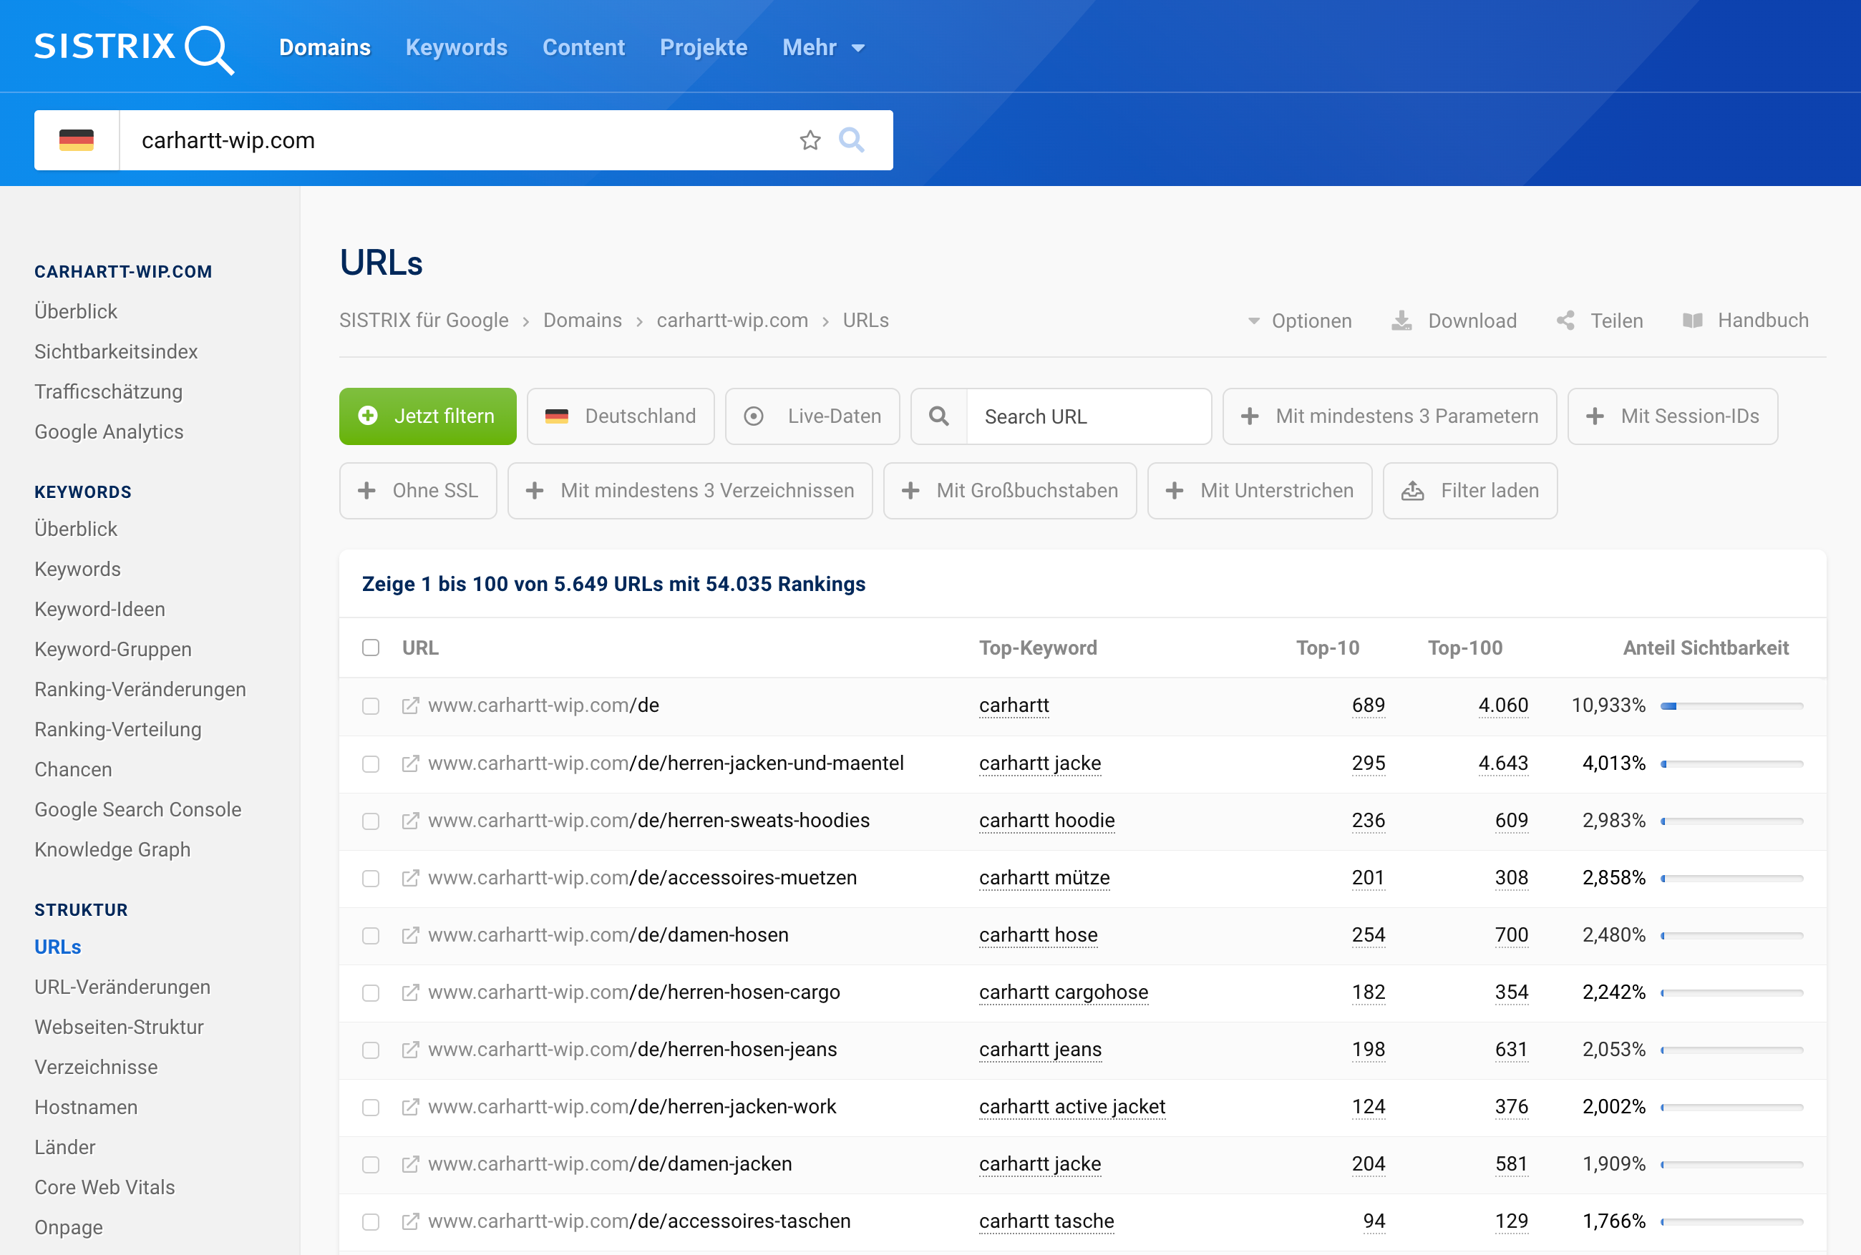The image size is (1861, 1255).
Task: Click the German flag country selector
Action: [77, 140]
